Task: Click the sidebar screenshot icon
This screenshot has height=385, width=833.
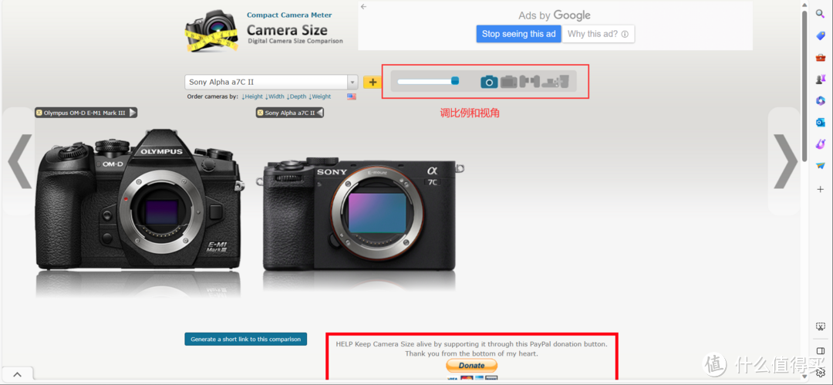Action: 820,326
